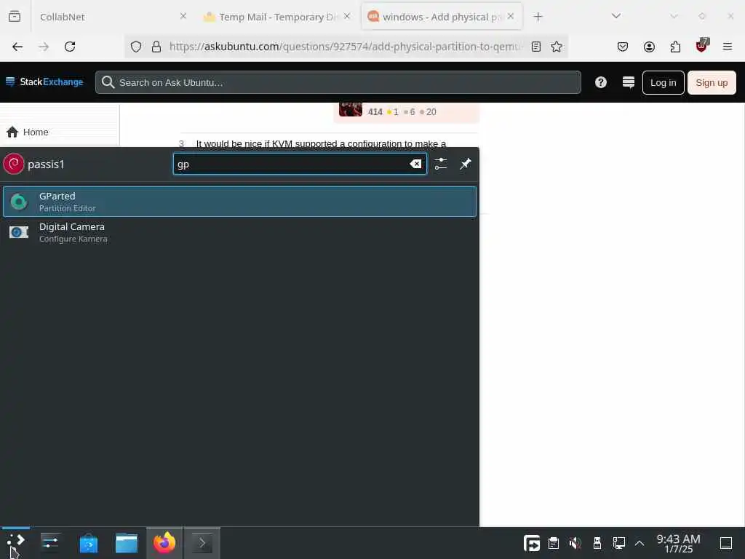Select the windows - Add physical tab
The width and height of the screenshot is (745, 559).
tap(442, 17)
